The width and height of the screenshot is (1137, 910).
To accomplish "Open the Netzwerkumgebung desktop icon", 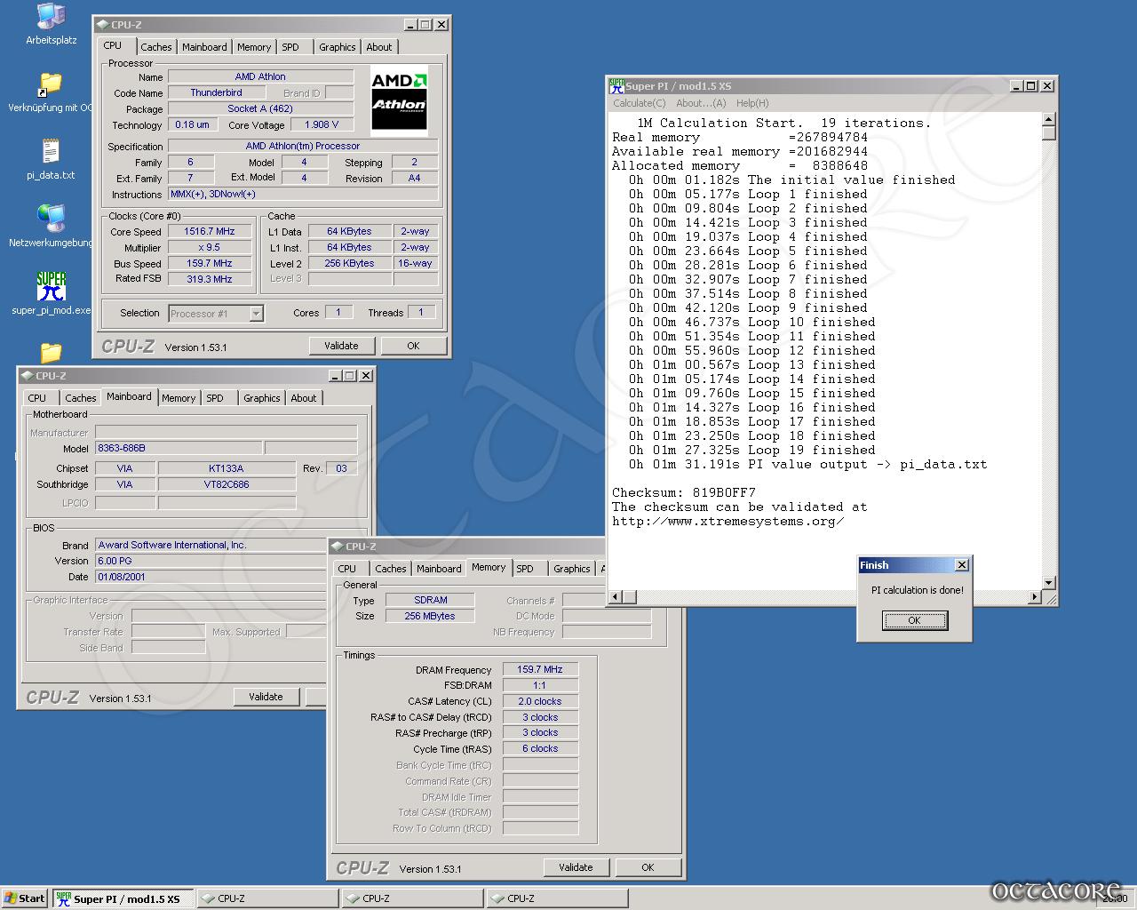I will tap(51, 226).
